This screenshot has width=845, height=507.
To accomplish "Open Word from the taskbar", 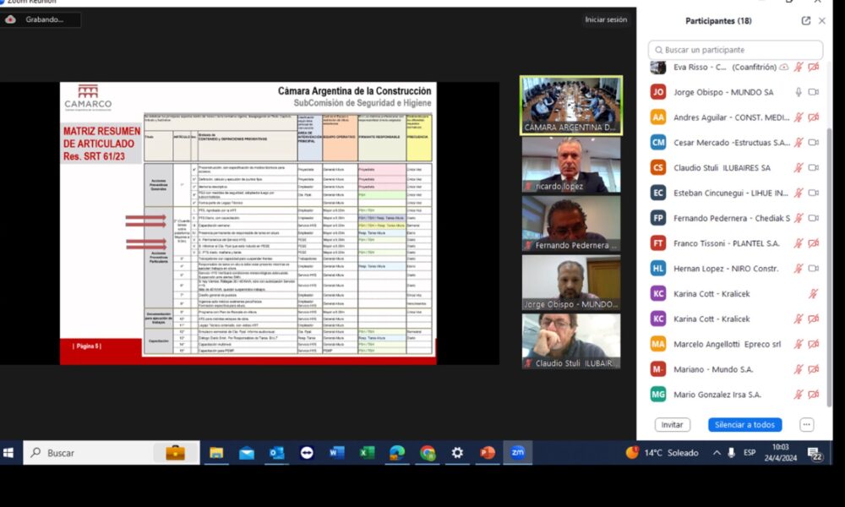I will pos(337,453).
